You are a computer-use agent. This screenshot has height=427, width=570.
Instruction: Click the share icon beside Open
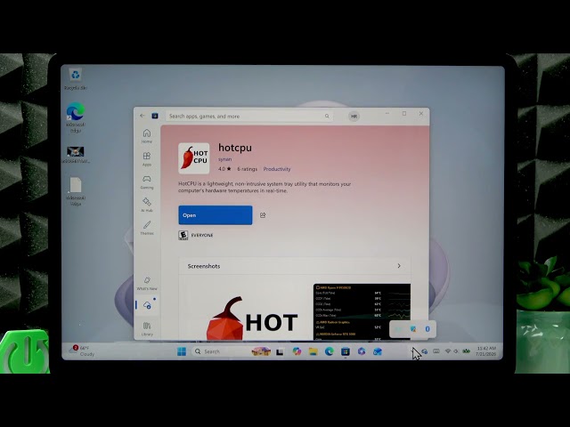[x=263, y=215]
